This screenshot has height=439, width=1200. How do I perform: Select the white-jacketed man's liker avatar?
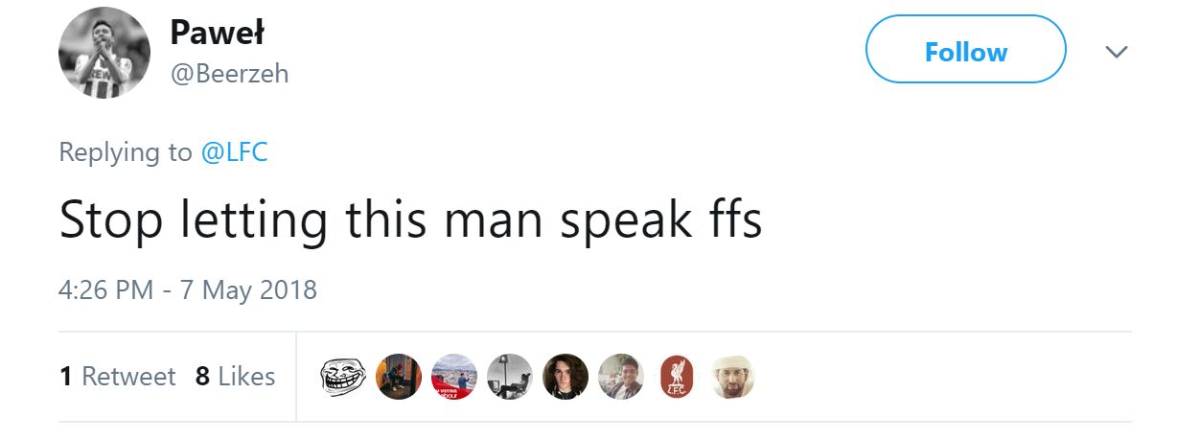point(621,377)
